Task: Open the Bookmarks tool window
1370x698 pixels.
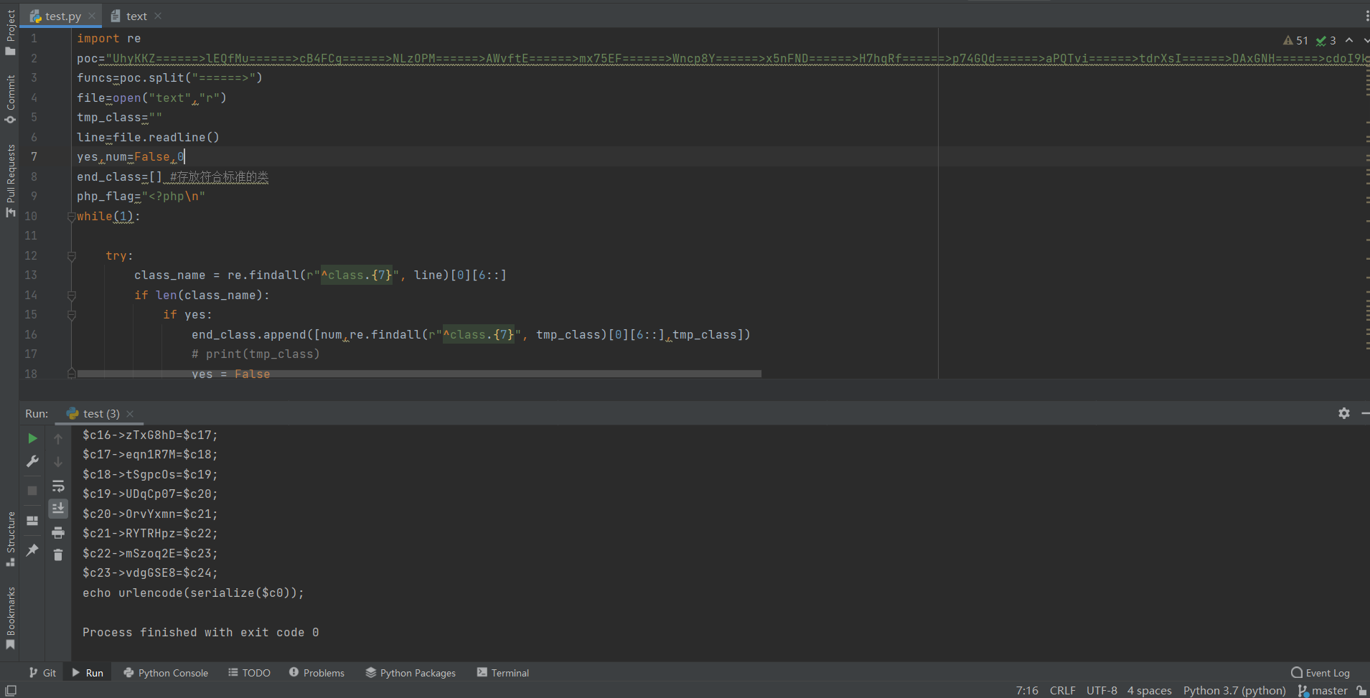Action: point(10,618)
